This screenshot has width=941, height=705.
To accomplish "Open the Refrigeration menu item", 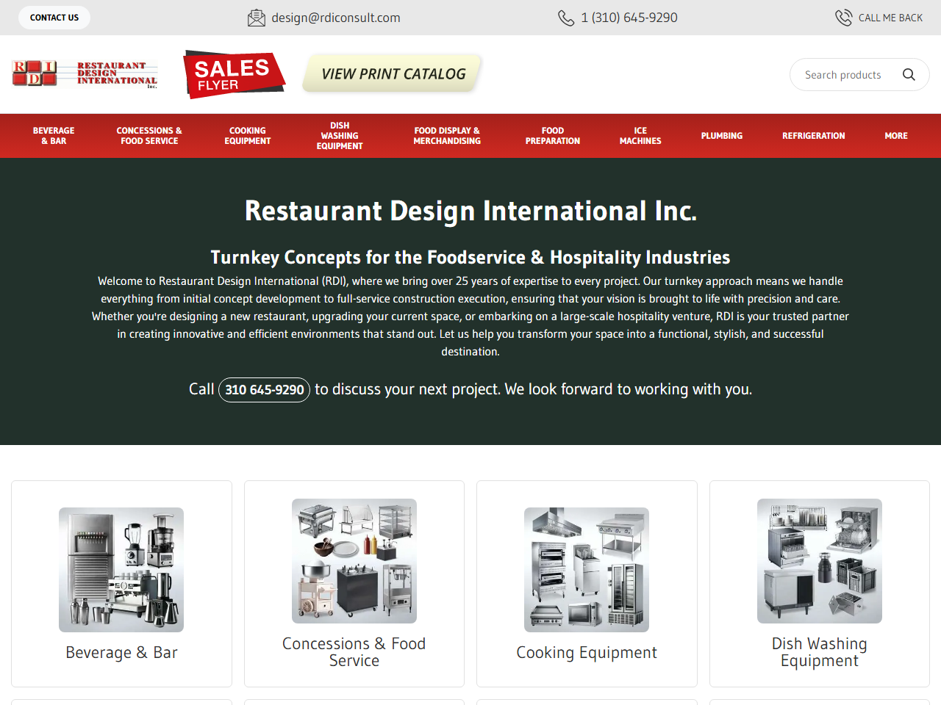I will [x=814, y=136].
